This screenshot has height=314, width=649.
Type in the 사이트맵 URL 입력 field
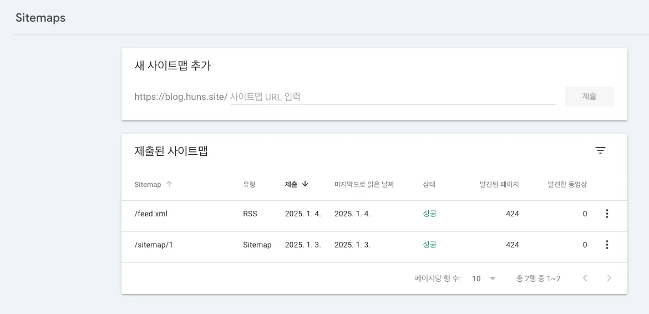pos(392,97)
